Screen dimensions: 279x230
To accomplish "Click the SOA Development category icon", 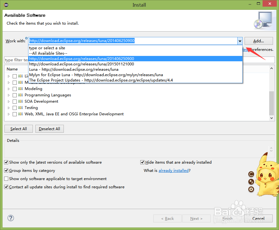I will 21,101.
